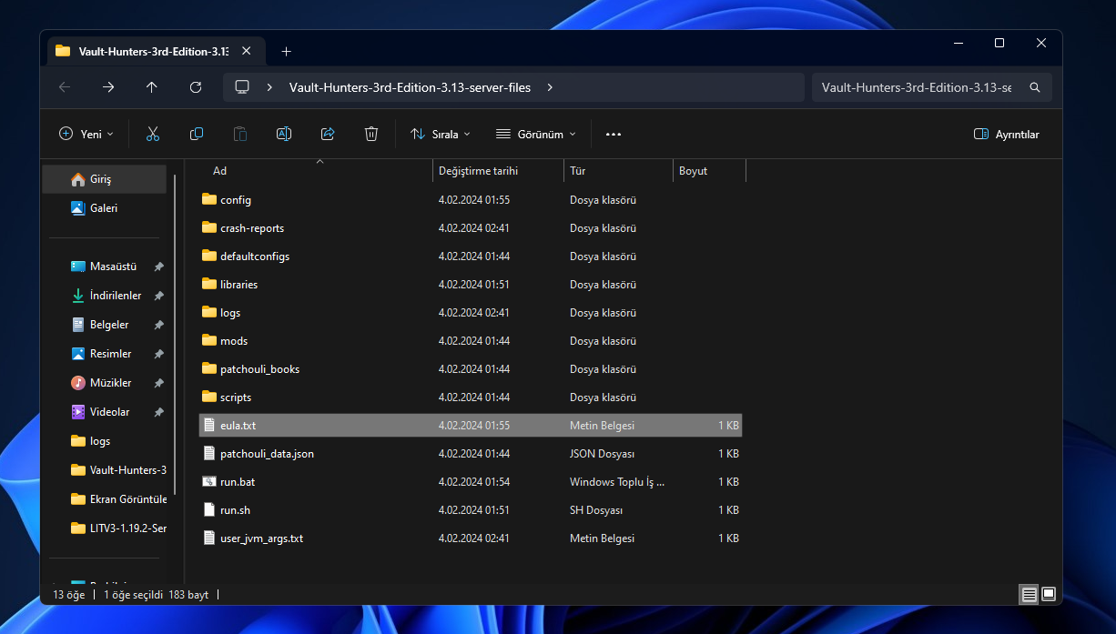Select the run.sh file
This screenshot has width=1116, height=634.
(471, 509)
